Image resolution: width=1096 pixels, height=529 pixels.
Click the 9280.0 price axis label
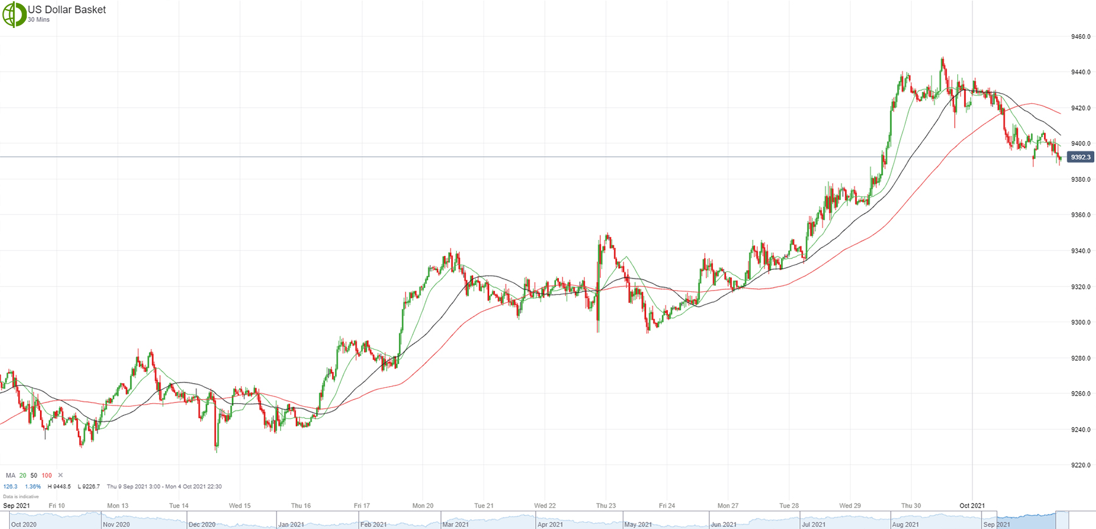pyautogui.click(x=1081, y=359)
